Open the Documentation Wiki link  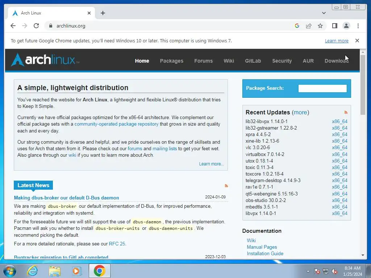251,240
